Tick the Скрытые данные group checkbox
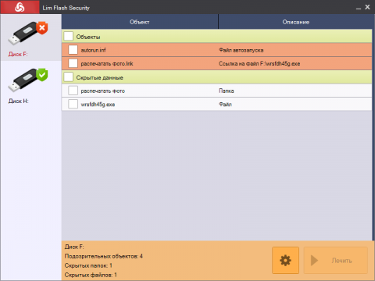 click(x=69, y=77)
